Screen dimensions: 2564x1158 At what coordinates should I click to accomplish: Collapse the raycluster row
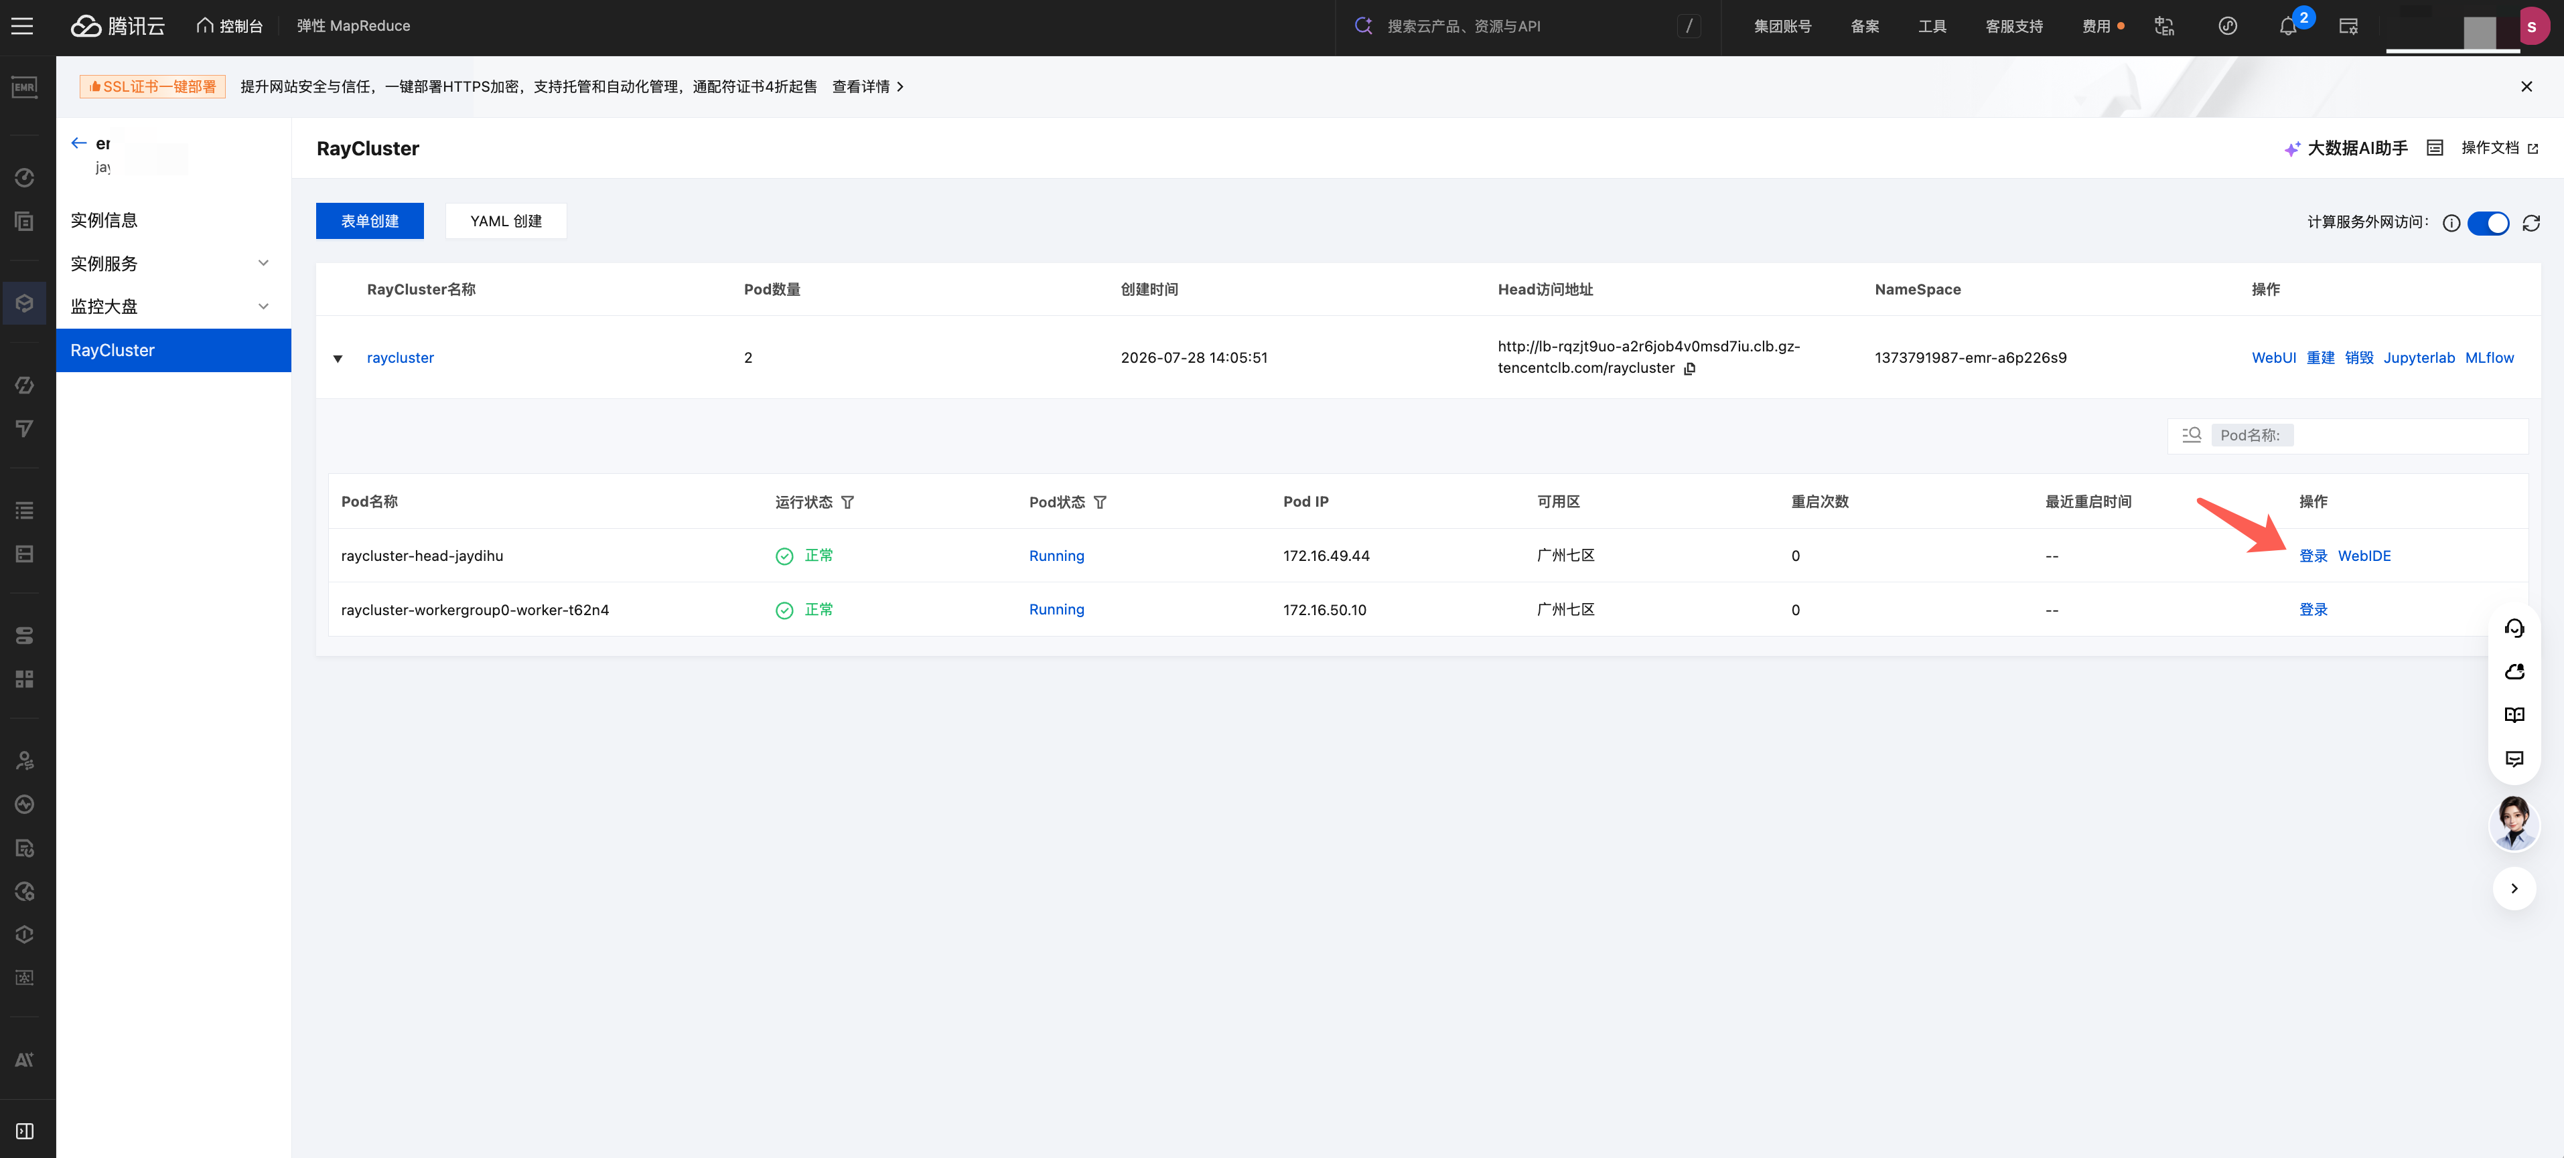tap(338, 359)
